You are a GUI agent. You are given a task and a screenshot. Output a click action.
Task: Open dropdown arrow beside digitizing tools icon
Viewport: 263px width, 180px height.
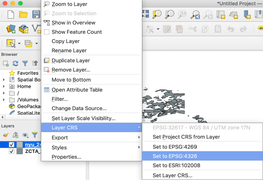point(158,29)
